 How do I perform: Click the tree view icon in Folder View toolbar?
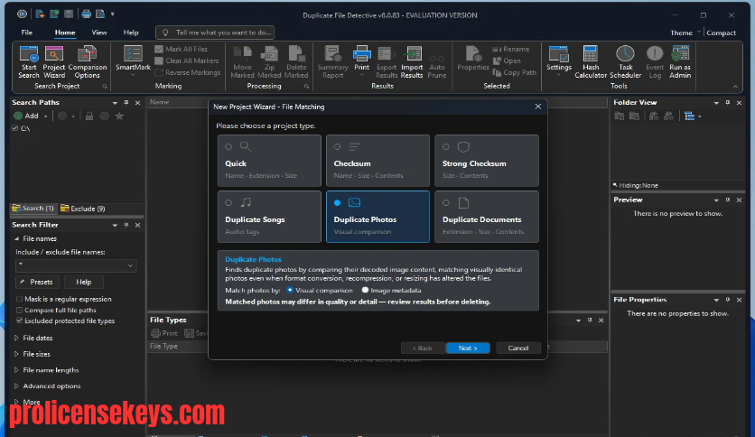pyautogui.click(x=689, y=116)
